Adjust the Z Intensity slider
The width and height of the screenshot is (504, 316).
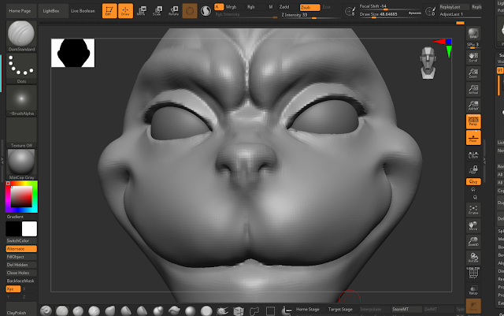(309, 16)
